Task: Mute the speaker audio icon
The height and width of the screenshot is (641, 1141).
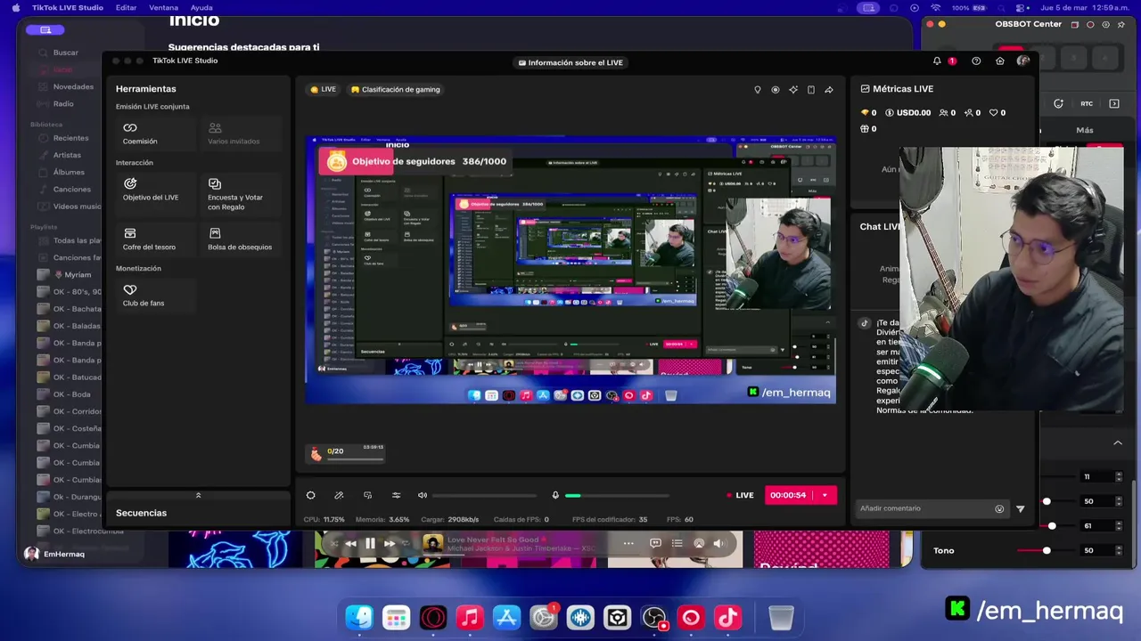Action: tap(423, 495)
